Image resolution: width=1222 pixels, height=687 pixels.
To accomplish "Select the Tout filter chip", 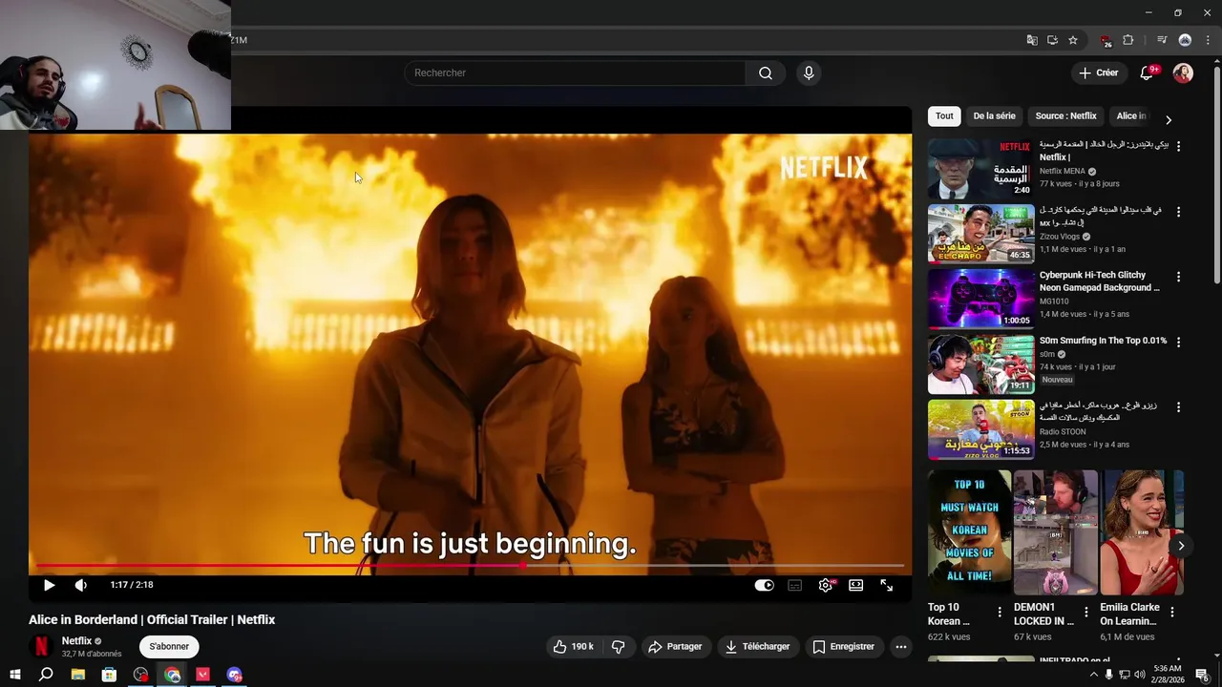I will [x=944, y=115].
